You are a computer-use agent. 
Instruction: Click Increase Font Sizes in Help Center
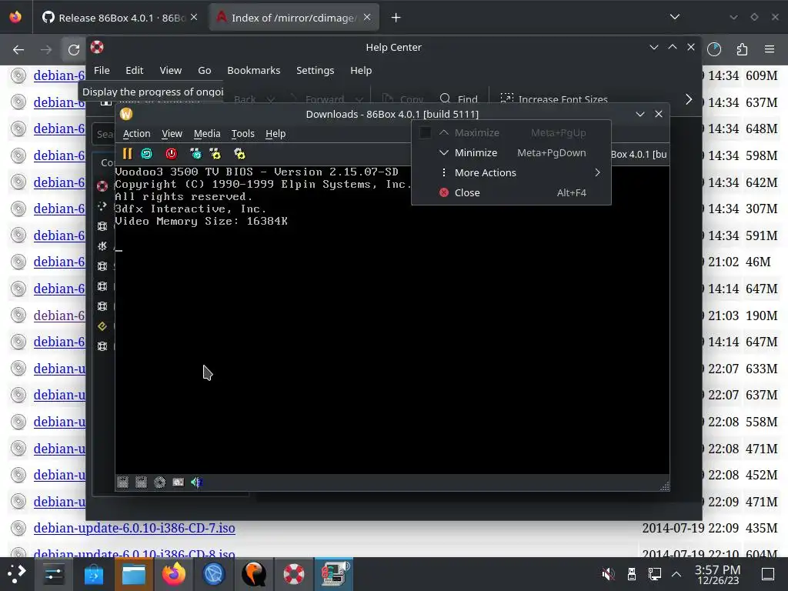(554, 99)
